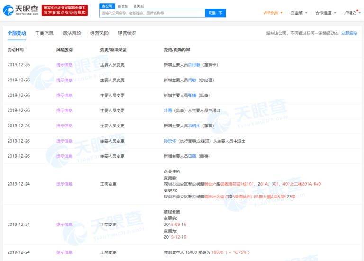Expand the 合作通道 dropdown

[325, 13]
